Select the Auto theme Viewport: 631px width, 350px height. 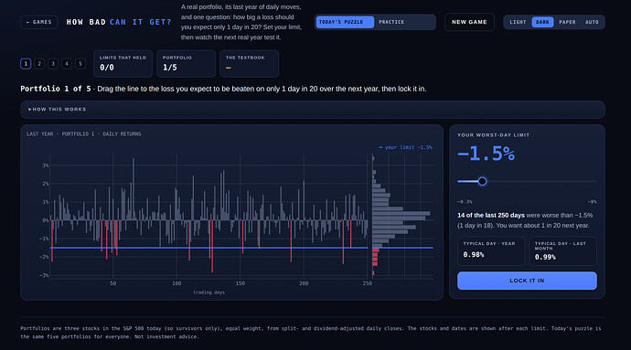point(592,22)
